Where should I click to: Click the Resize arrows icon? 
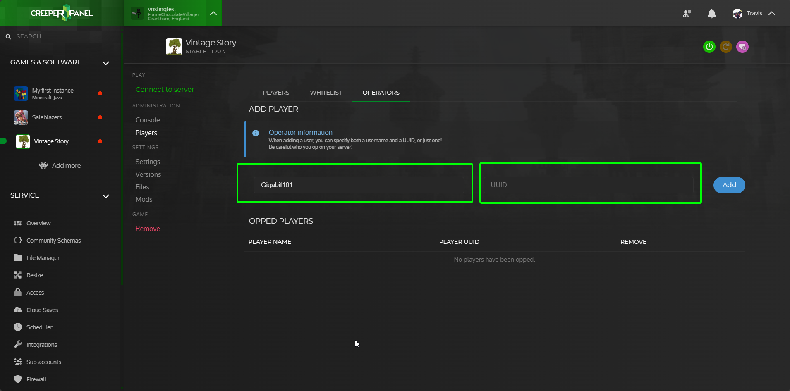click(x=18, y=275)
